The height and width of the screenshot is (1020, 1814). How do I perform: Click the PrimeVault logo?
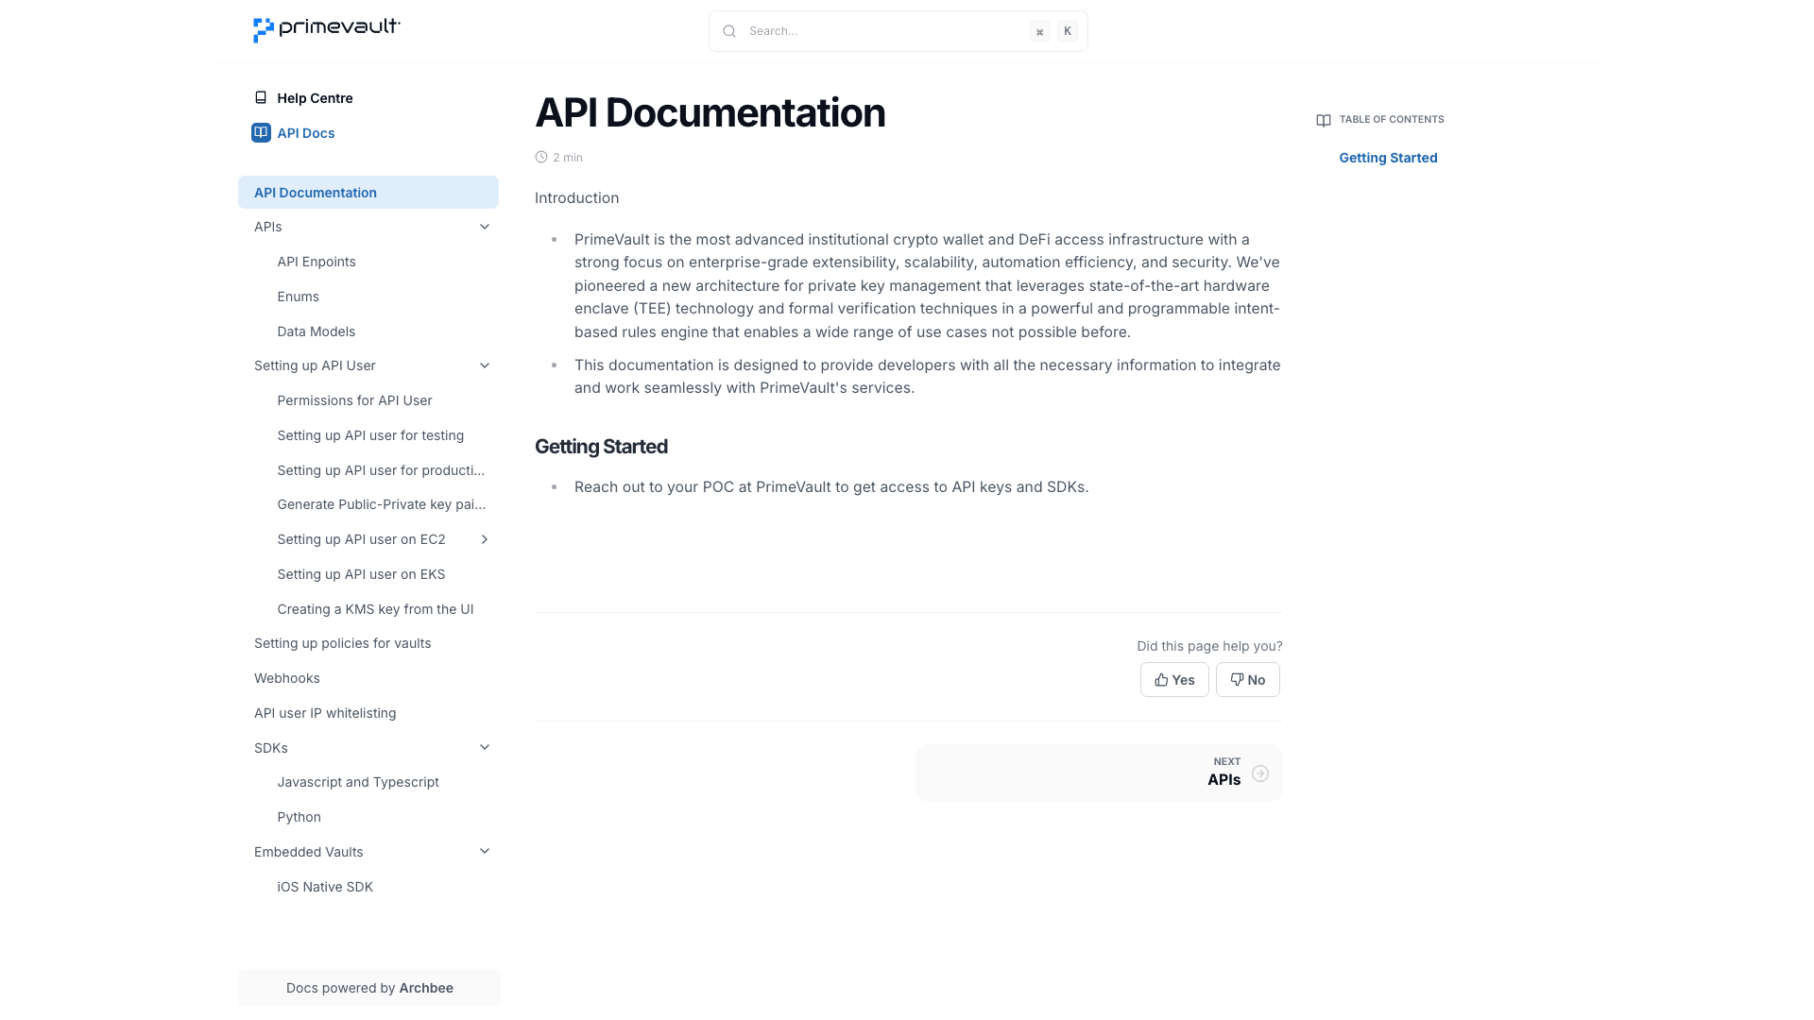325,29
